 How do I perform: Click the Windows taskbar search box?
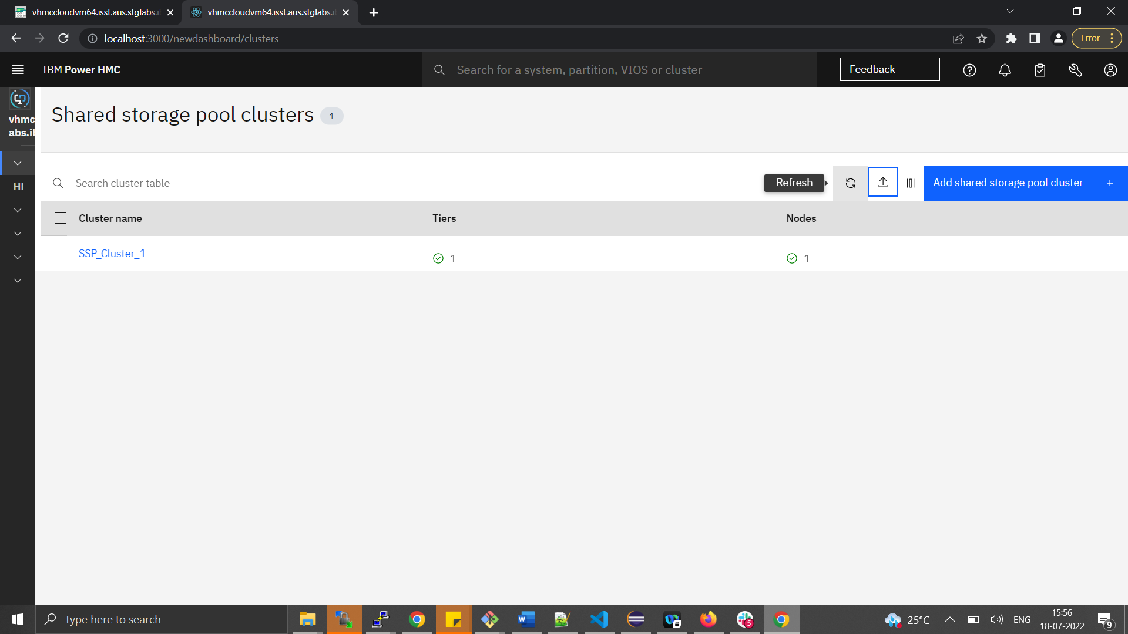coord(162,619)
